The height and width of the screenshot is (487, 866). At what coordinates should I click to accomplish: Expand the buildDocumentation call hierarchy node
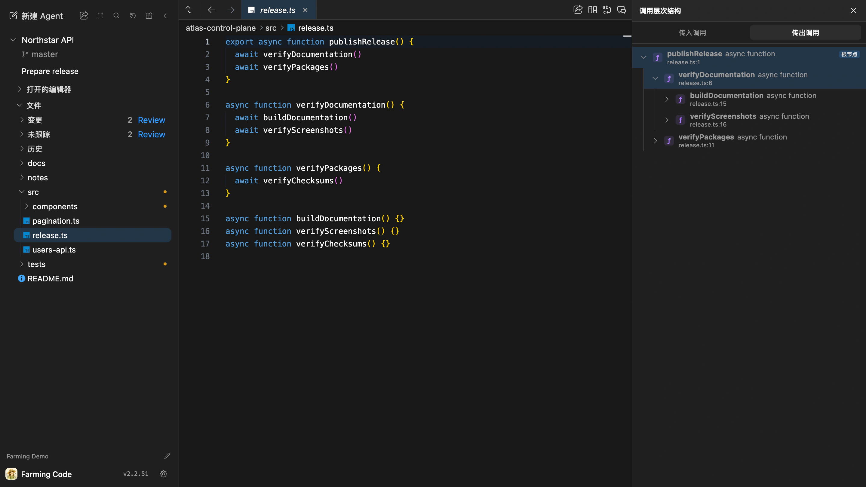click(x=667, y=99)
